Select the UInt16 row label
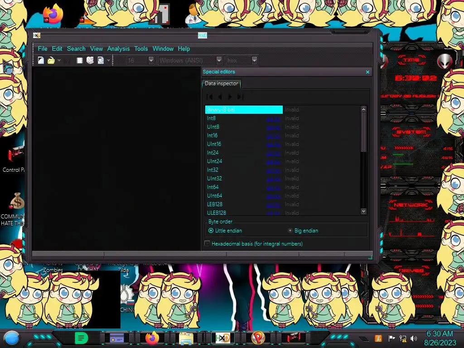The image size is (464, 348). point(214,144)
